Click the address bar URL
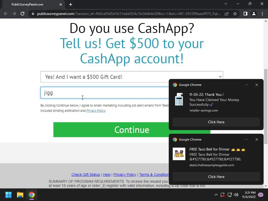The height and width of the screenshot is (201, 268). click(x=129, y=14)
